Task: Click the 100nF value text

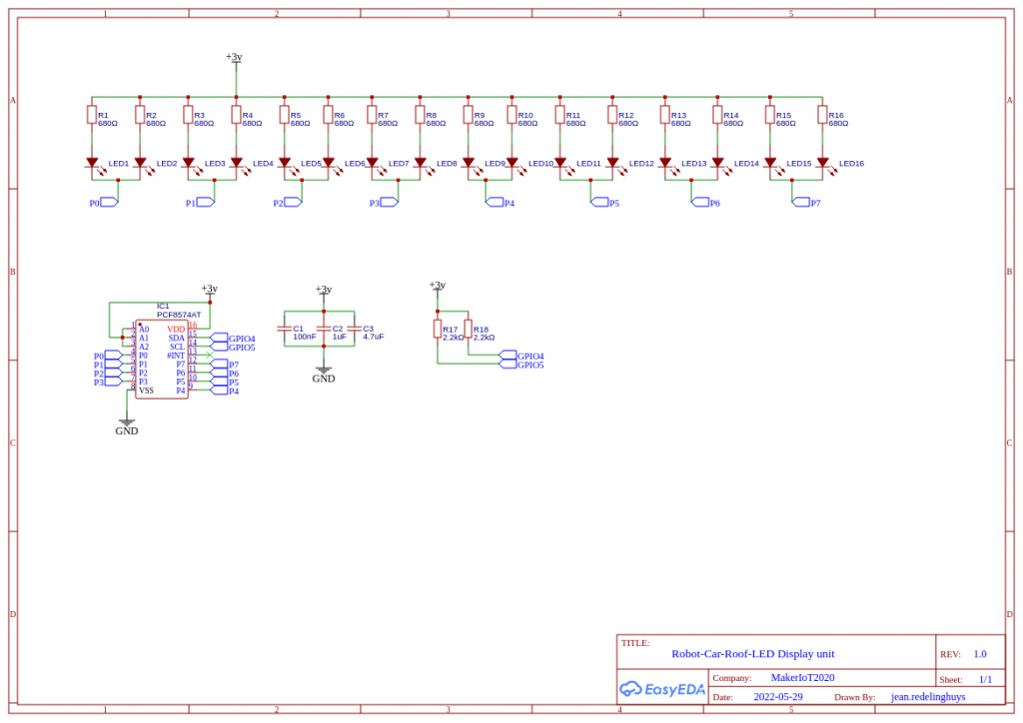Action: 305,338
